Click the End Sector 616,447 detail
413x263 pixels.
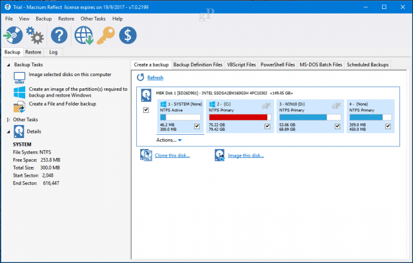tap(36, 183)
